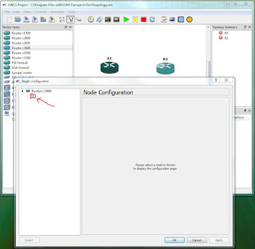
Task: Click the magnifier IDS icon in Nodes Types
Action: (7, 107)
